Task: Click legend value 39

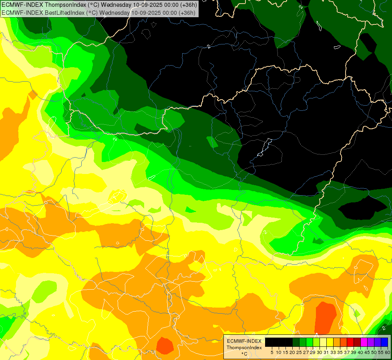Action: 354,352
